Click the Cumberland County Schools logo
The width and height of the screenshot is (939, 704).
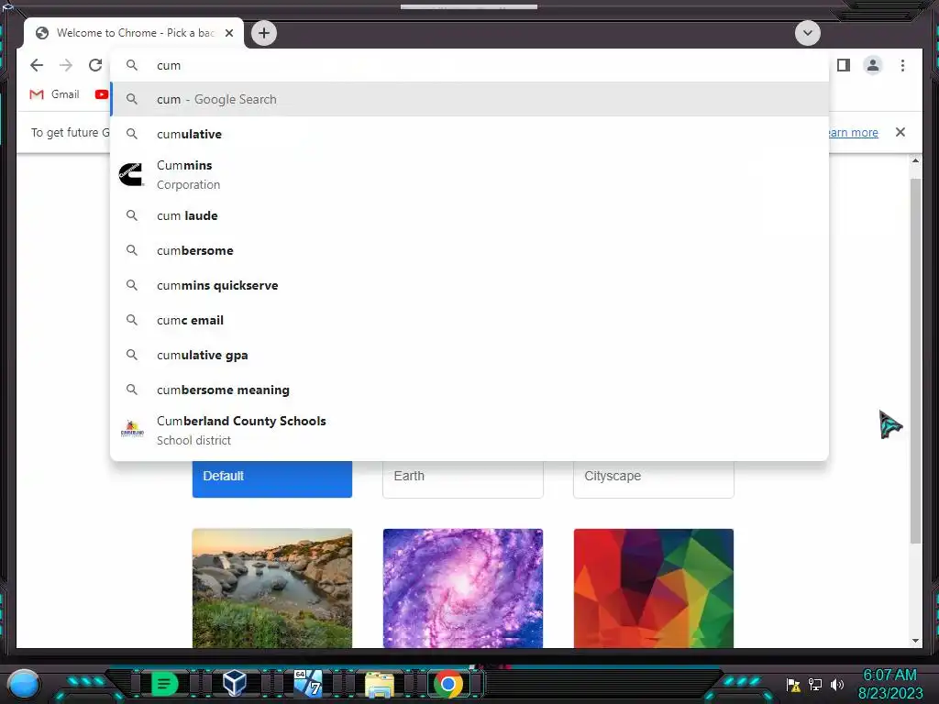(132, 429)
